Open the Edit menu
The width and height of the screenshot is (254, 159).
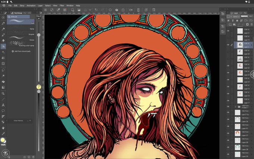pos(16,6)
